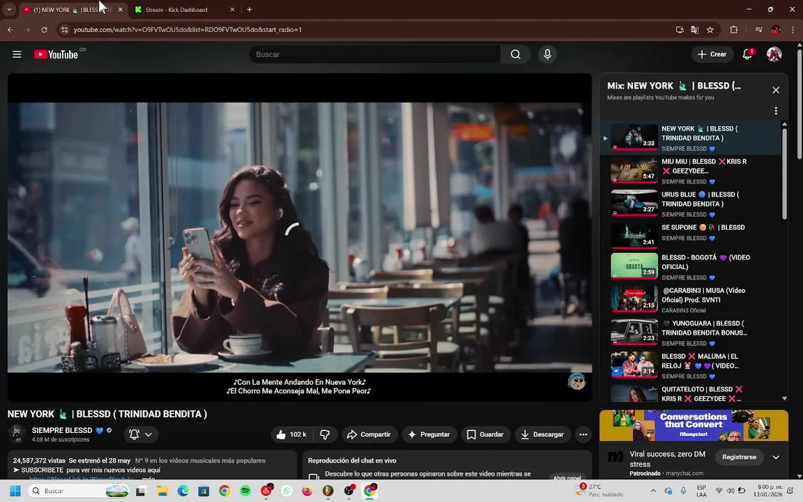Viewport: 803px width, 502px height.
Task: Play MIU MIU | BLESSD playlist item
Action: pyautogui.click(x=691, y=171)
